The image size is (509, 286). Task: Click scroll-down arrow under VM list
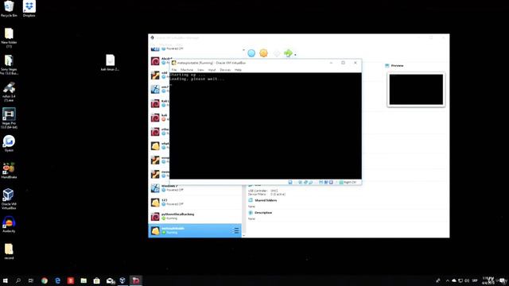tap(243, 236)
